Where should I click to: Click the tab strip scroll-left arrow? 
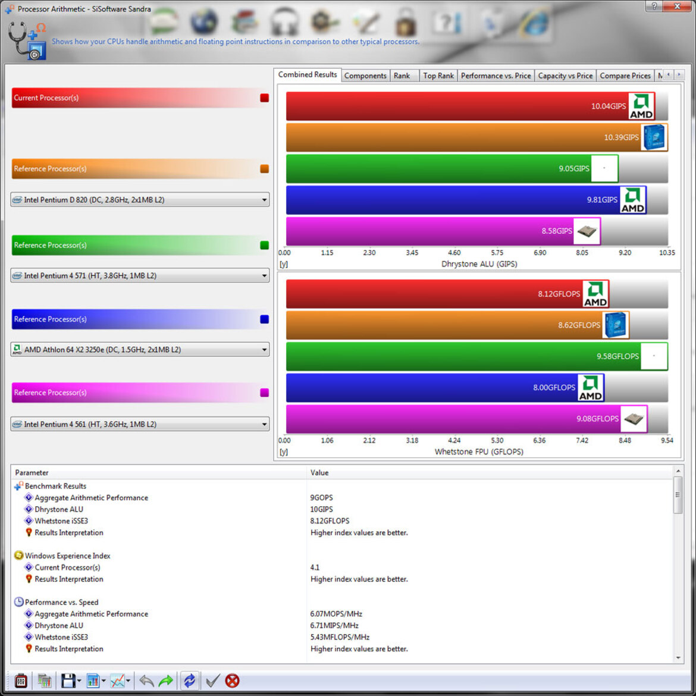(x=668, y=75)
